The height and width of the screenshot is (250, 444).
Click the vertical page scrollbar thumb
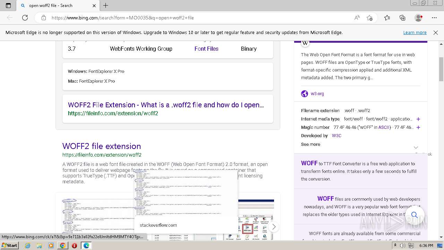click(x=441, y=69)
